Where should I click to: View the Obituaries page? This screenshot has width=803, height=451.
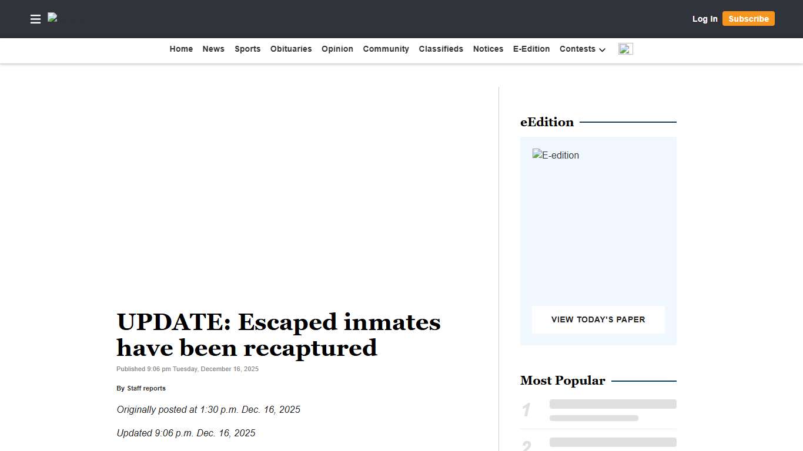291,49
